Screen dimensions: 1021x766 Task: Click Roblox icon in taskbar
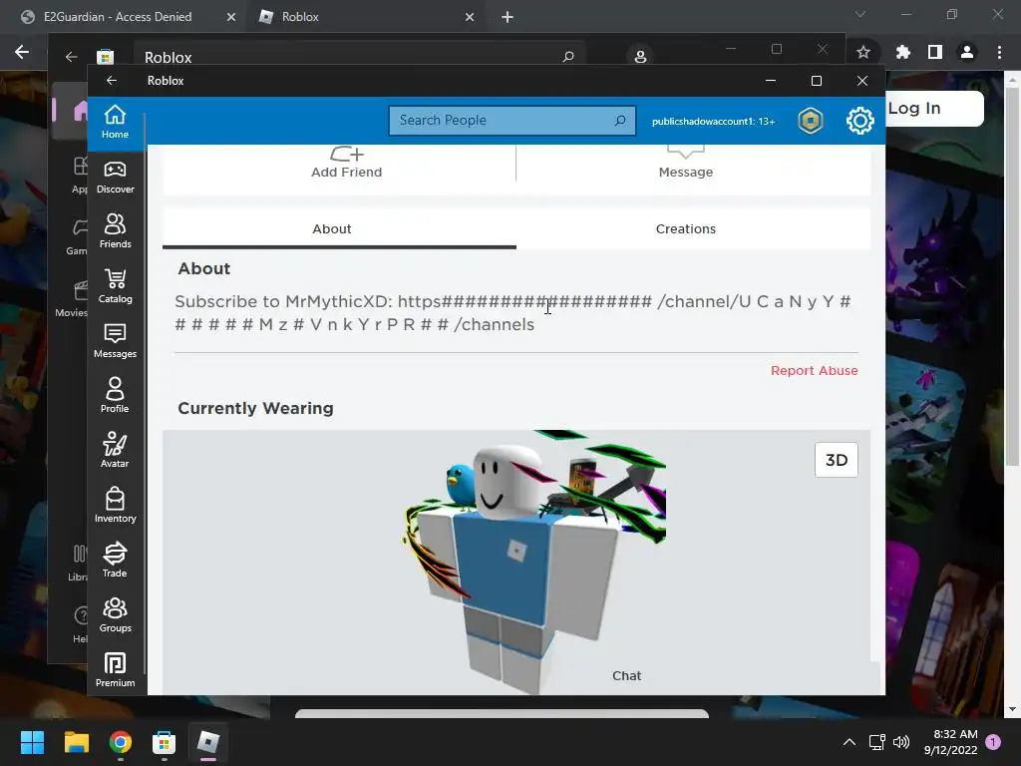[208, 742]
